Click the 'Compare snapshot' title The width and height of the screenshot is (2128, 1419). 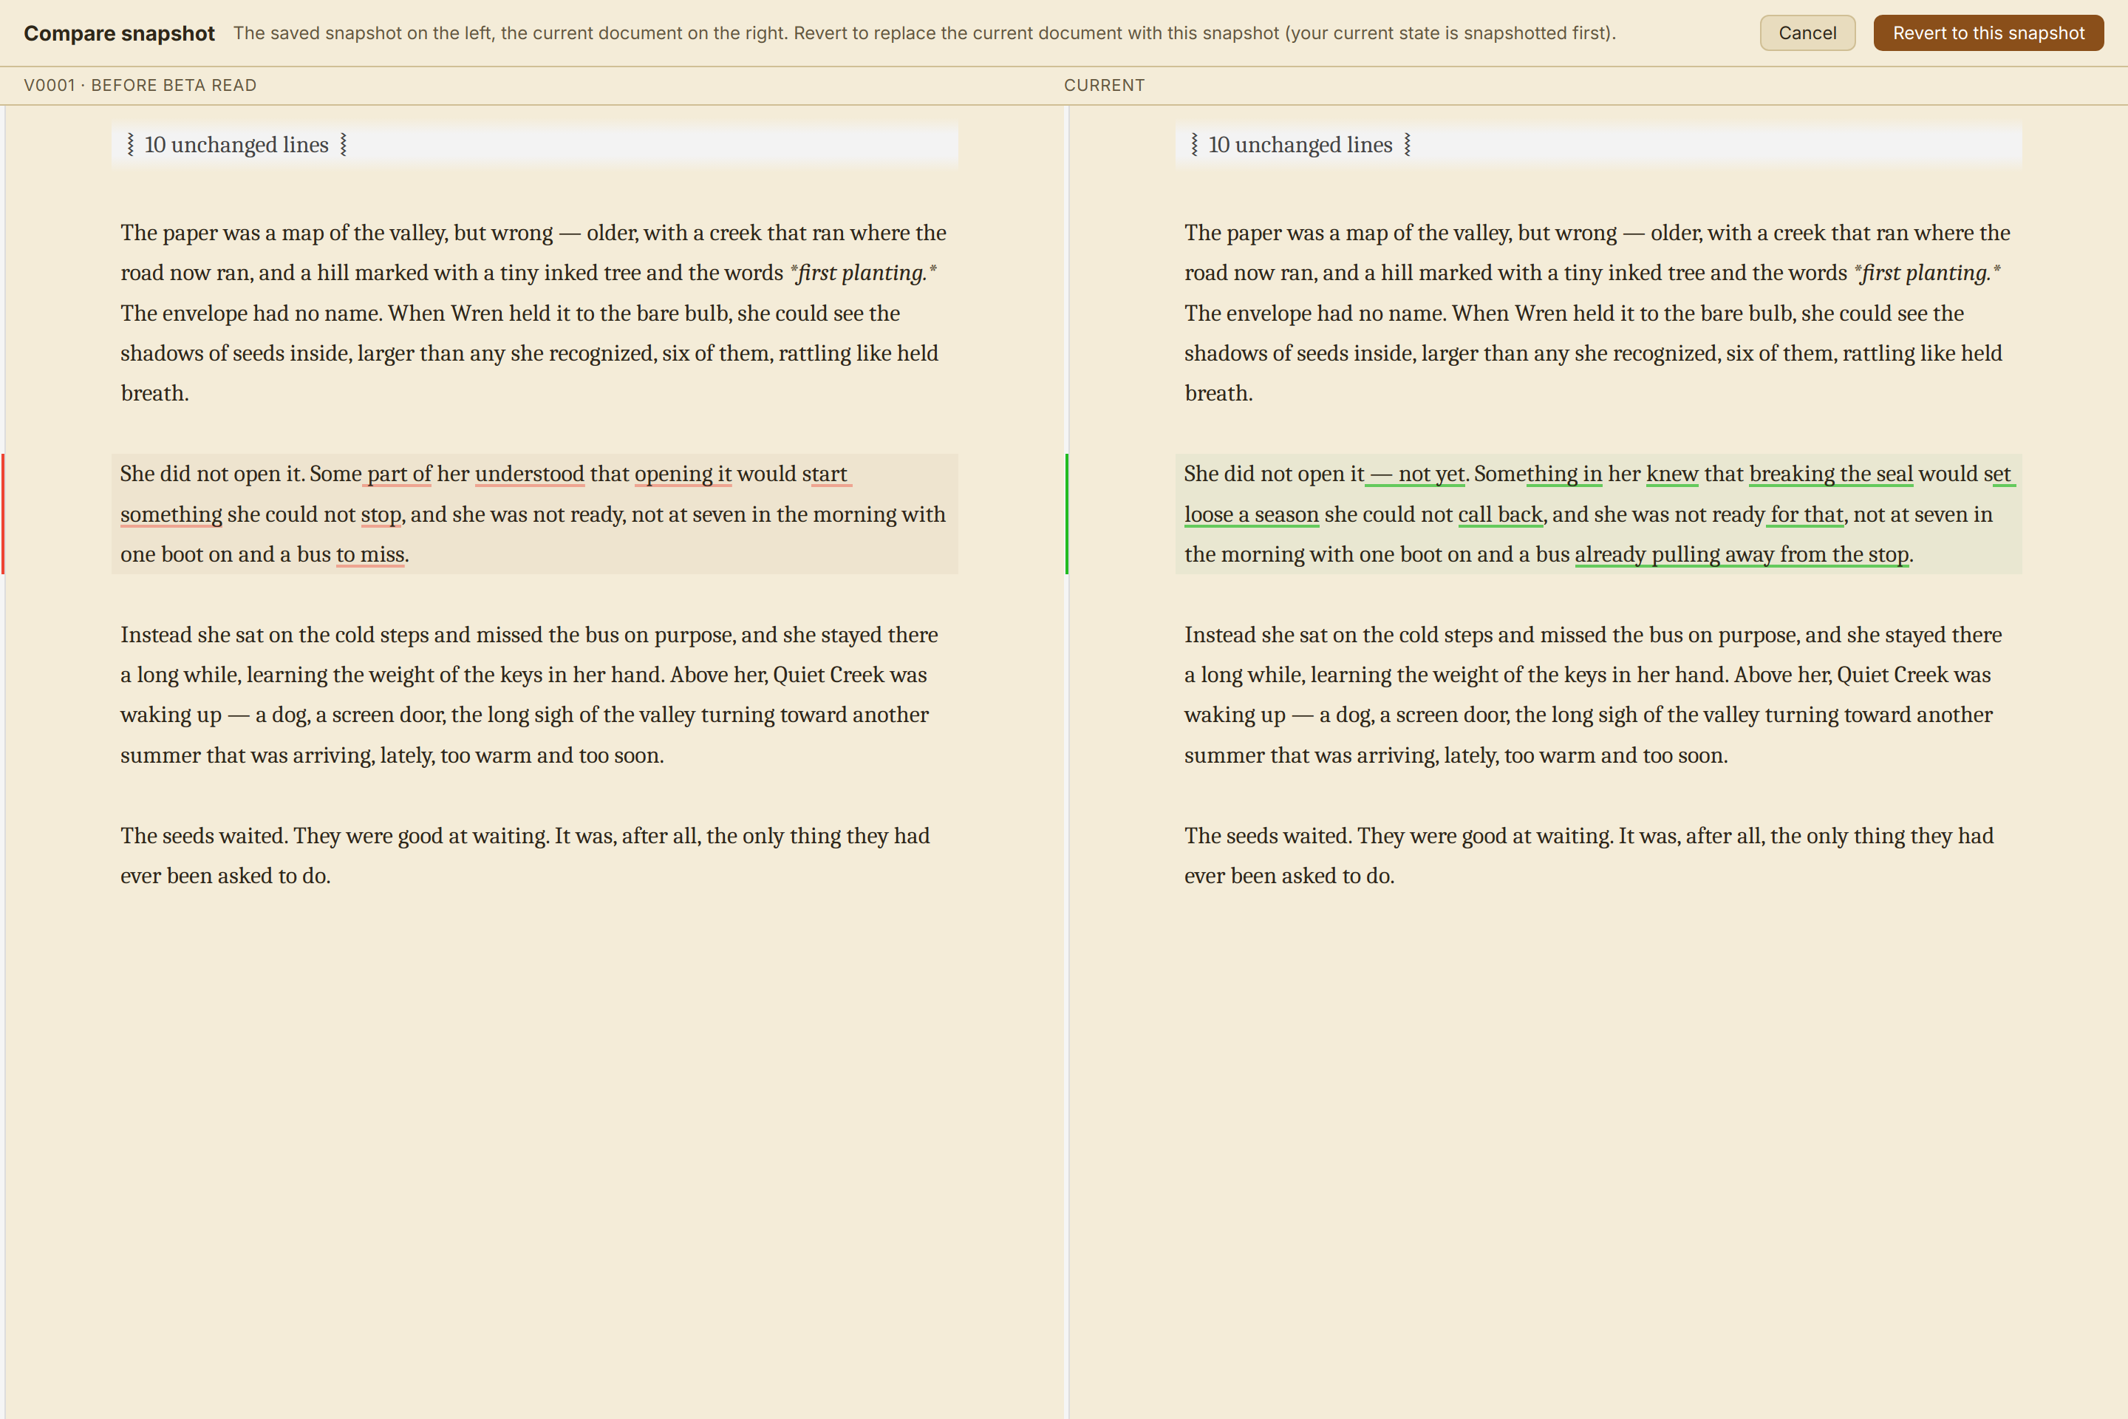120,33
